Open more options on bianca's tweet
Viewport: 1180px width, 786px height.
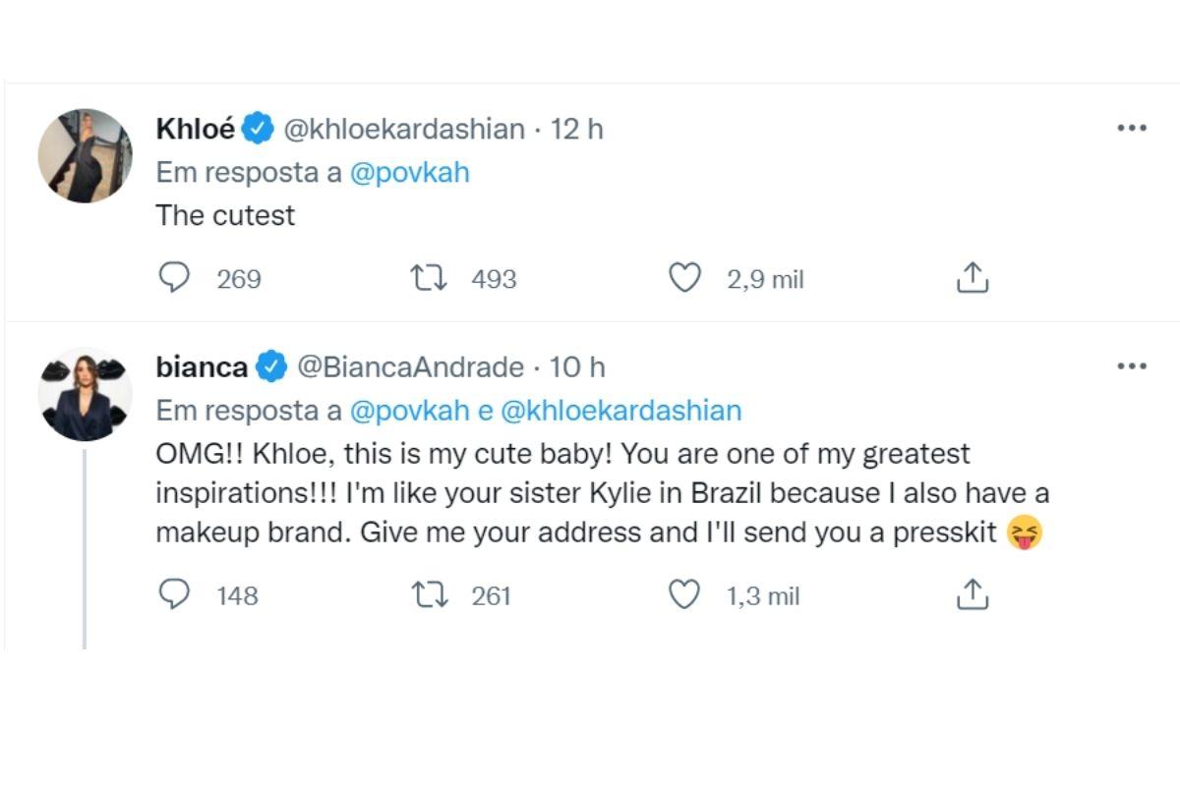click(1132, 366)
